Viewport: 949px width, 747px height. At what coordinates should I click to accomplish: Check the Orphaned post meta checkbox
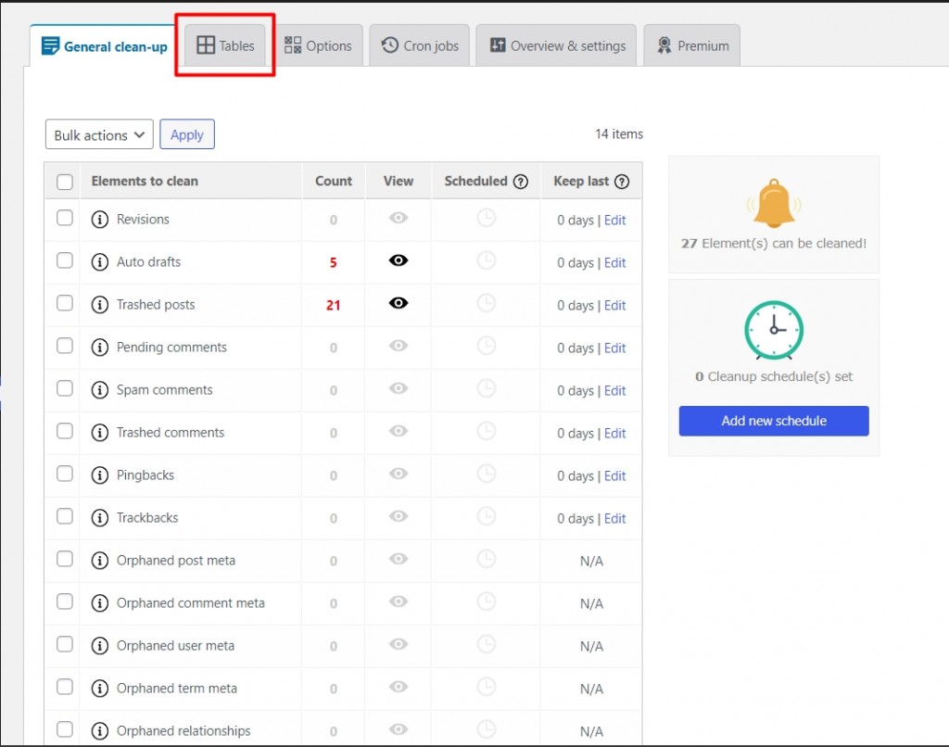pyautogui.click(x=65, y=559)
